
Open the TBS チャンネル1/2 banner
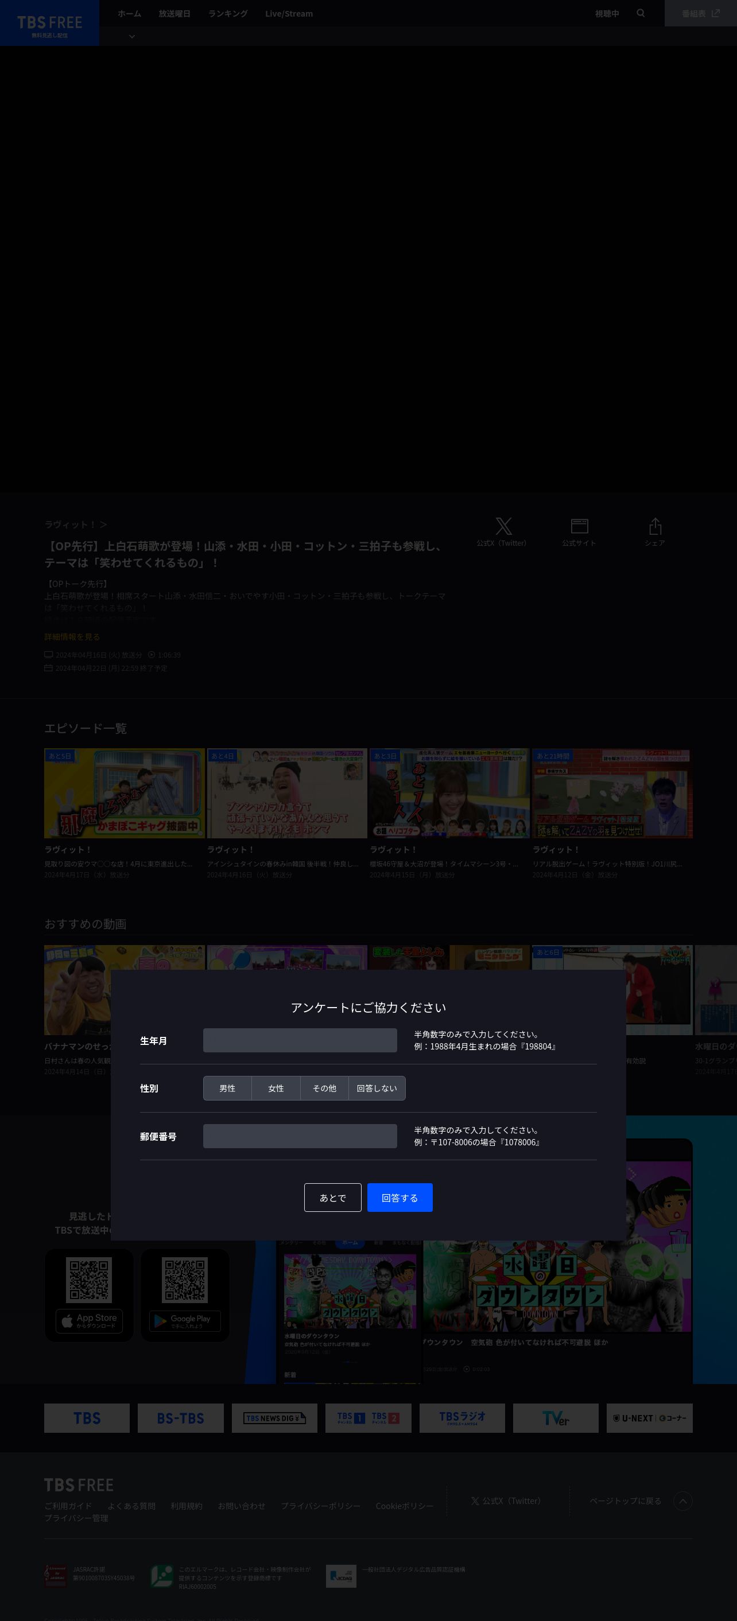pos(368,1418)
